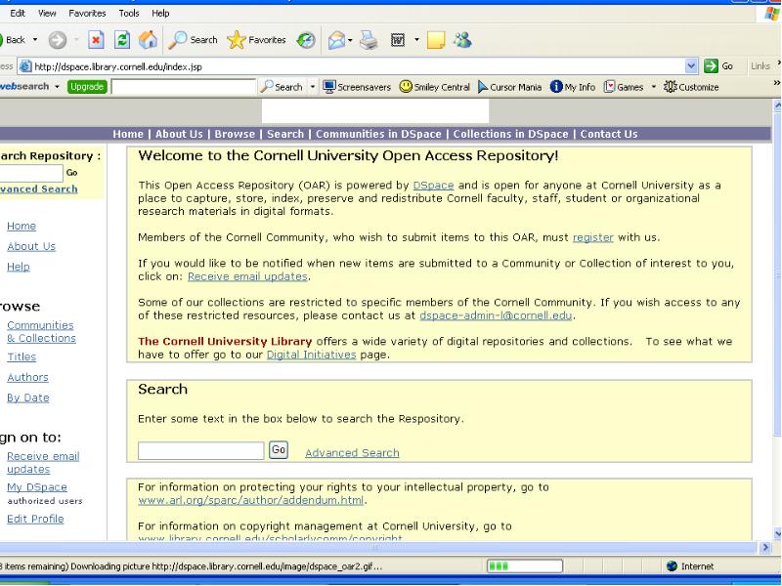The image size is (782, 586).
Task: Open Communities & Collections in sidebar
Action: [x=41, y=332]
